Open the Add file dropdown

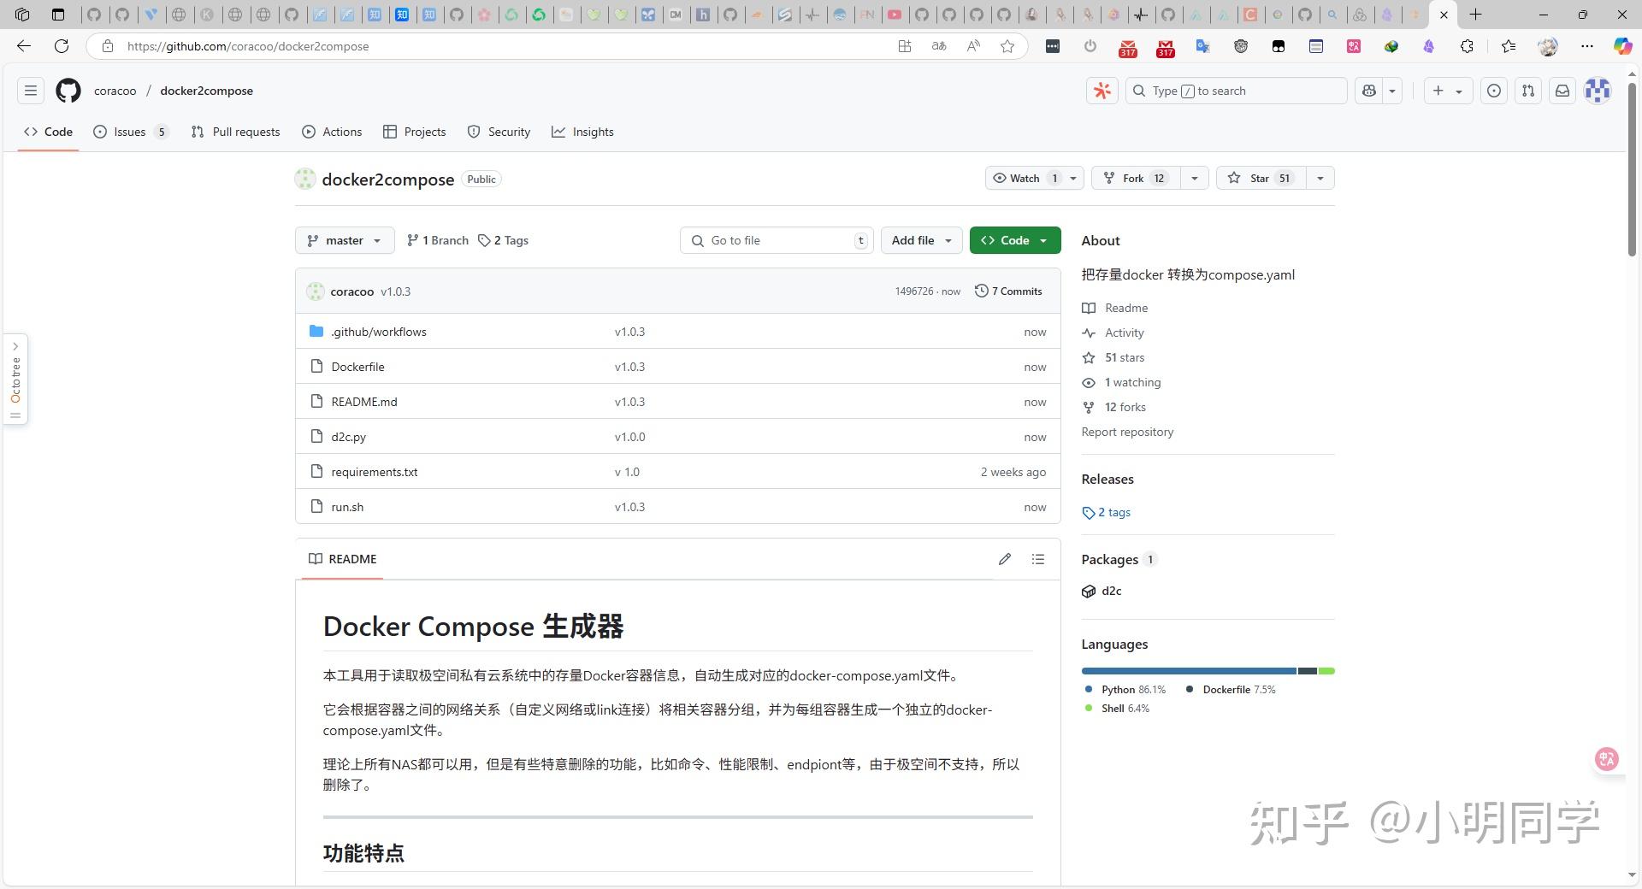pyautogui.click(x=920, y=240)
